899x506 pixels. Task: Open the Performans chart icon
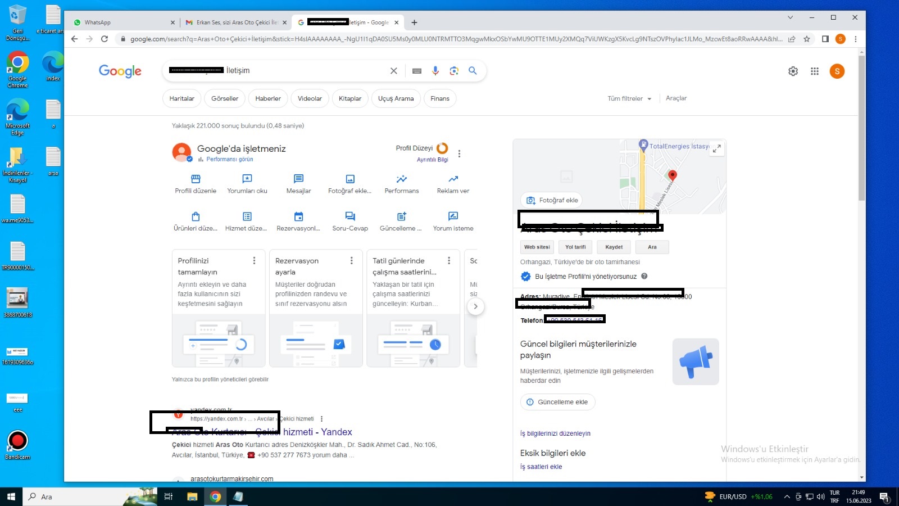[x=401, y=179]
